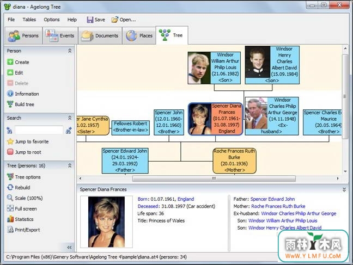The image size is (353, 265).
Task: Click the tree horizontal scrollbar thumb
Action: pyautogui.click(x=214, y=178)
